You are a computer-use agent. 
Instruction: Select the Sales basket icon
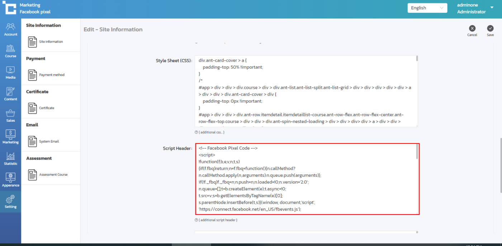pyautogui.click(x=10, y=116)
